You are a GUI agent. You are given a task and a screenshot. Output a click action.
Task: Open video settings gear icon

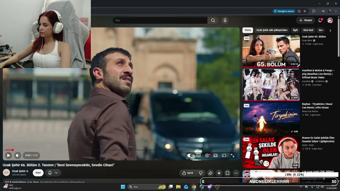tap(207, 155)
